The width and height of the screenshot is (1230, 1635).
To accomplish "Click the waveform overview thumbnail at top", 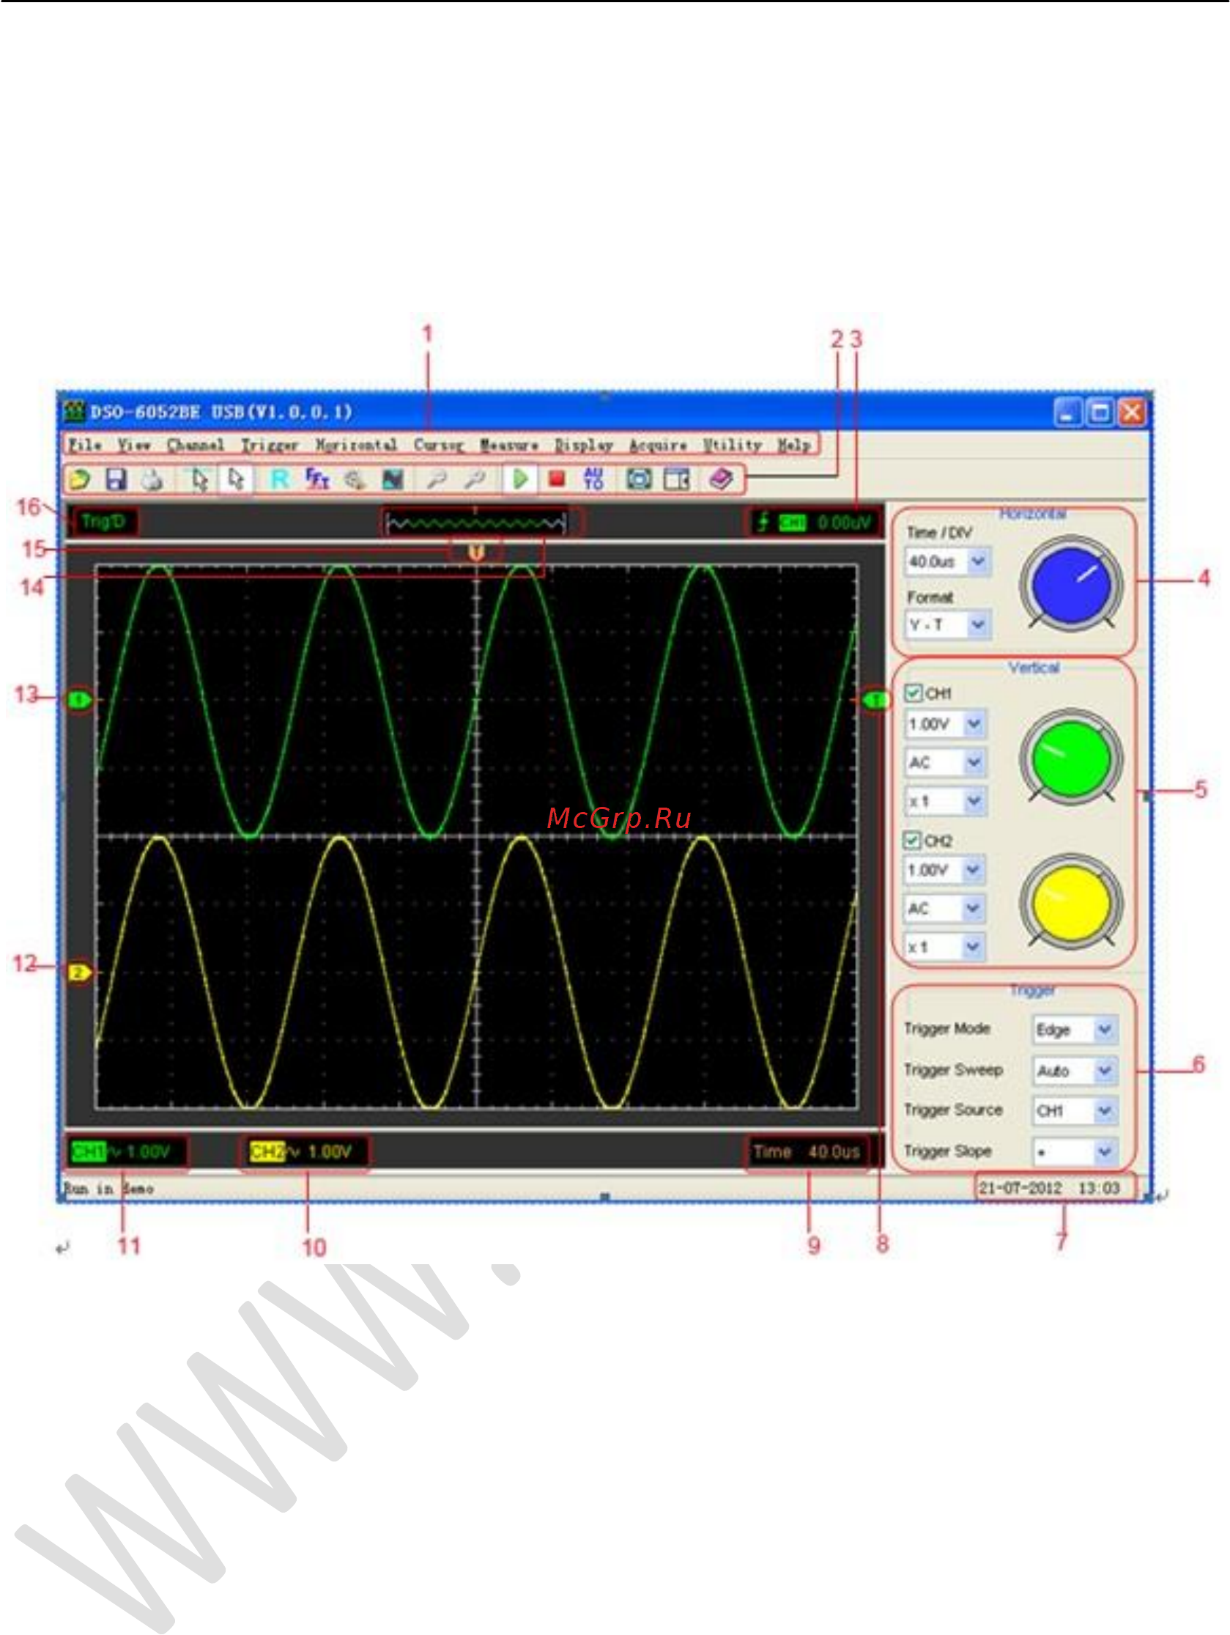I will pos(475,523).
